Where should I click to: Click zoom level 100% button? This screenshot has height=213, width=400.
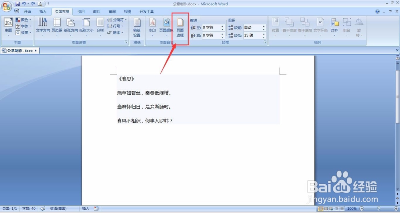352,209
